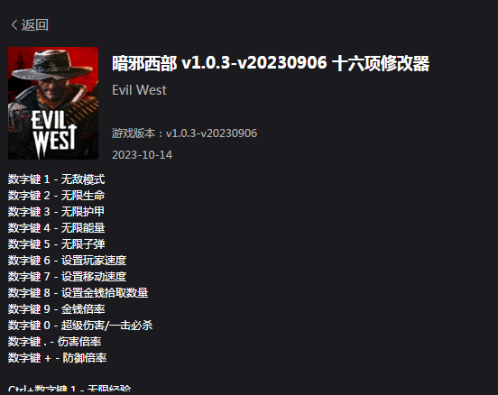Select the 无限子弹 hotkey line
The width and height of the screenshot is (498, 395).
56,244
